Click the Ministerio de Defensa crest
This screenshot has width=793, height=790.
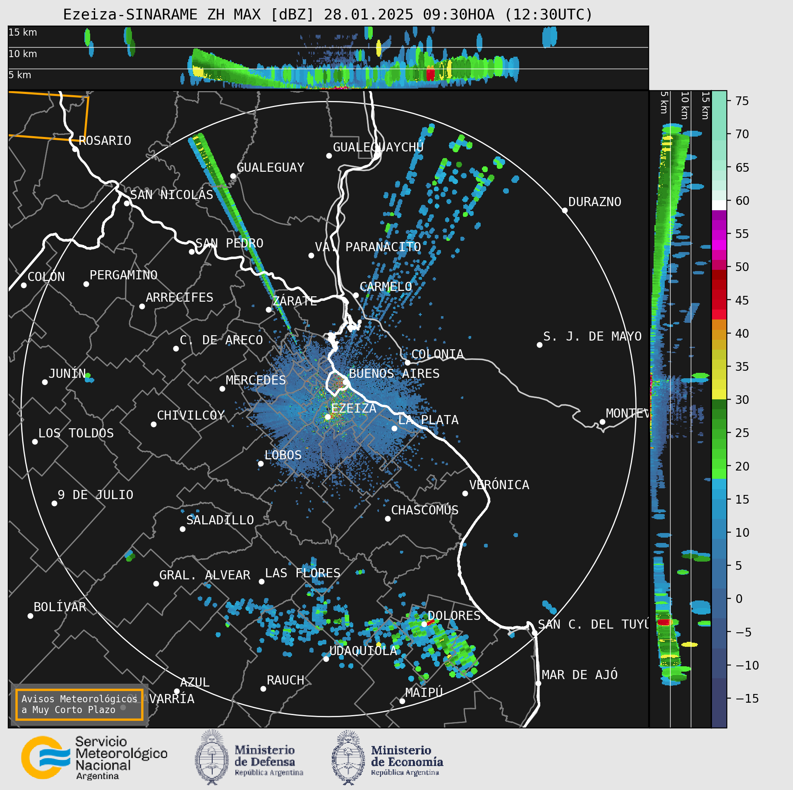click(x=212, y=758)
